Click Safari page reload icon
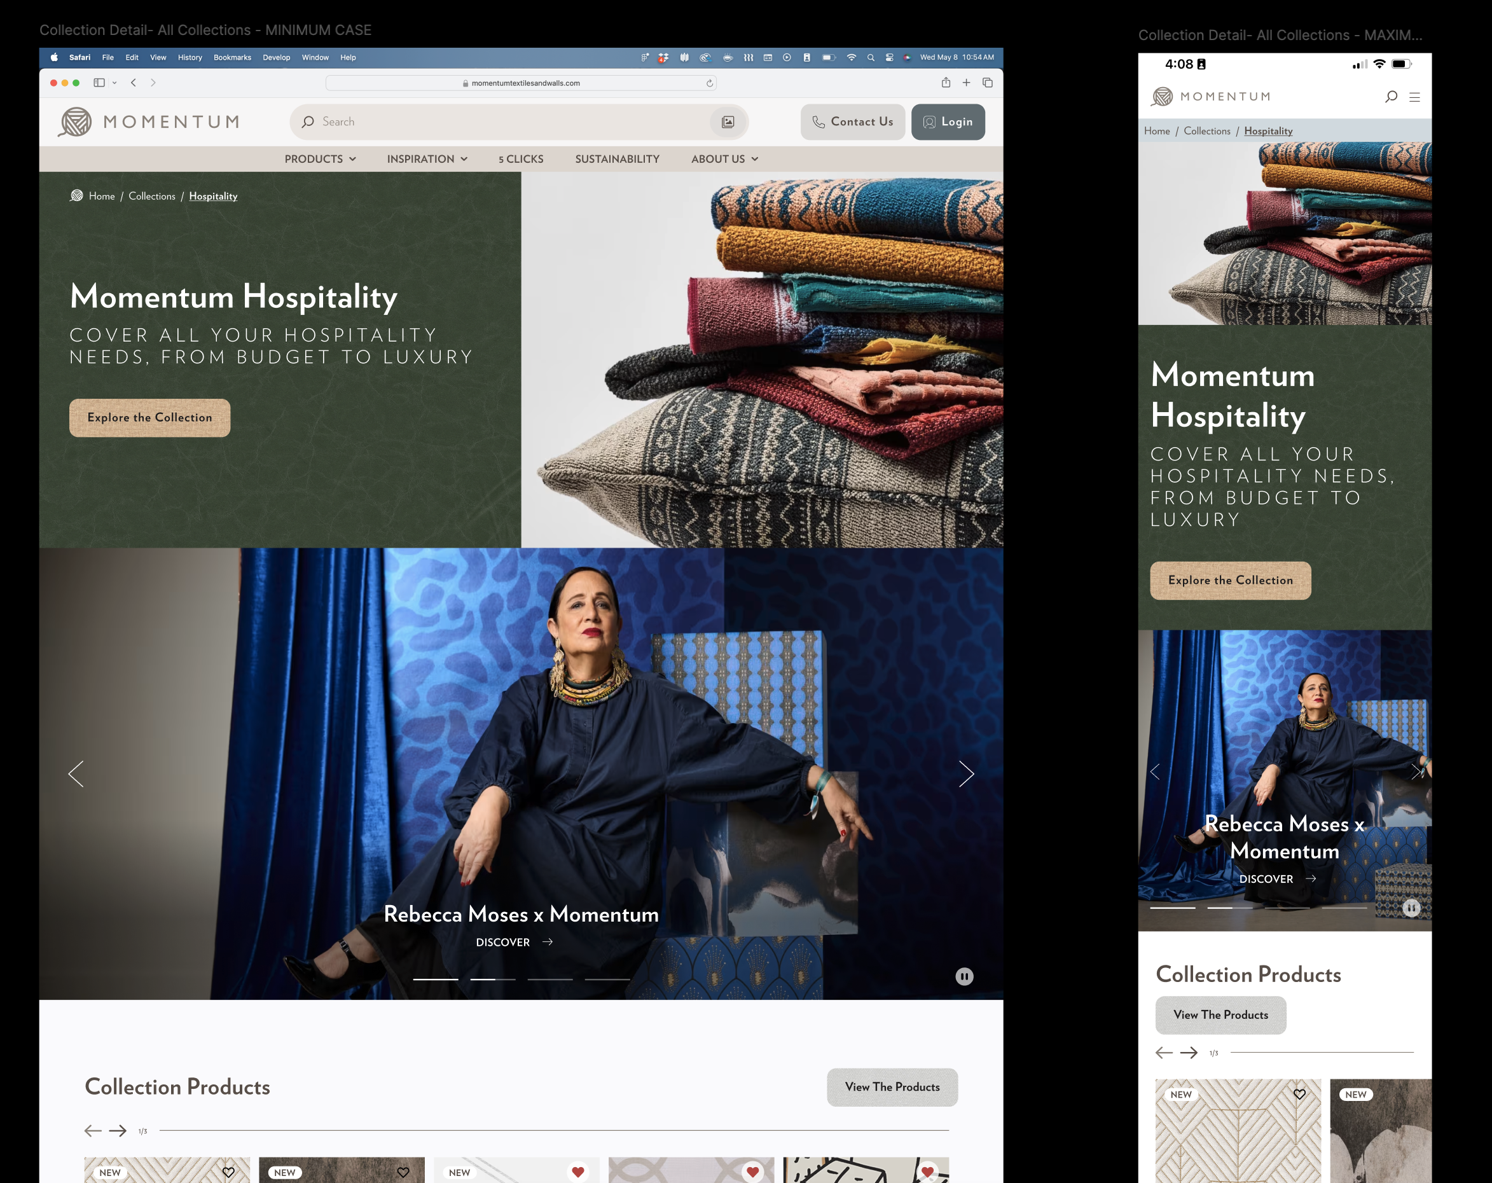Screen dimensions: 1492x1183 709,83
